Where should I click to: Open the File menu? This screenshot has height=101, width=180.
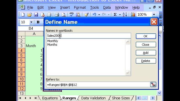(30, 8)
